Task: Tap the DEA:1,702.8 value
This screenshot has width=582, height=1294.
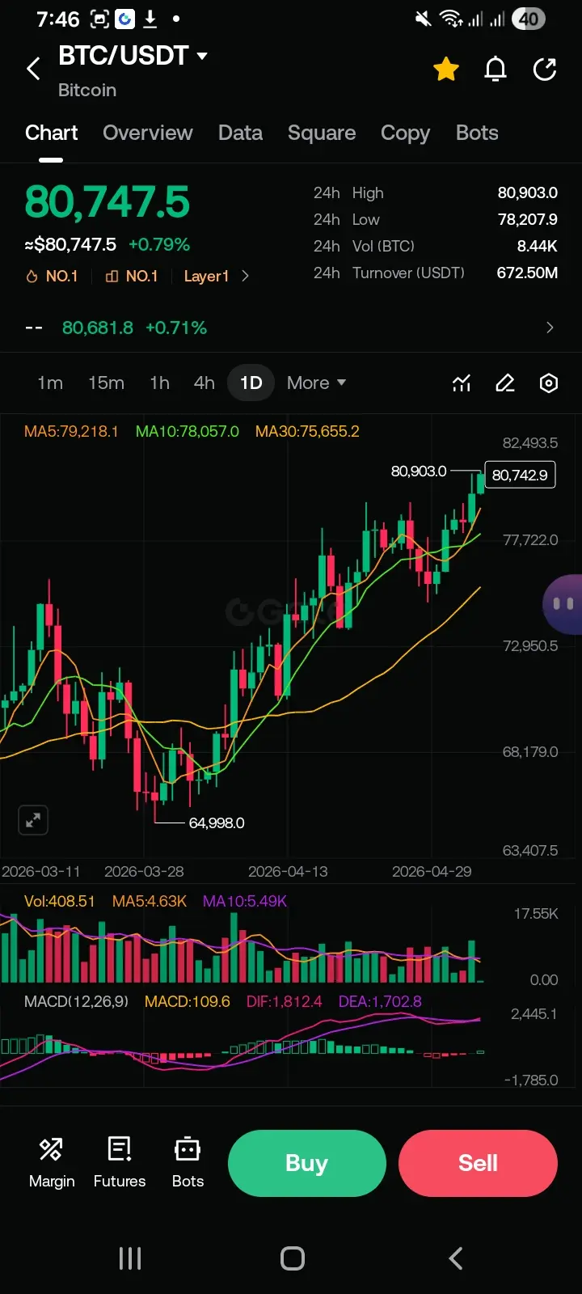Action: point(380,1001)
